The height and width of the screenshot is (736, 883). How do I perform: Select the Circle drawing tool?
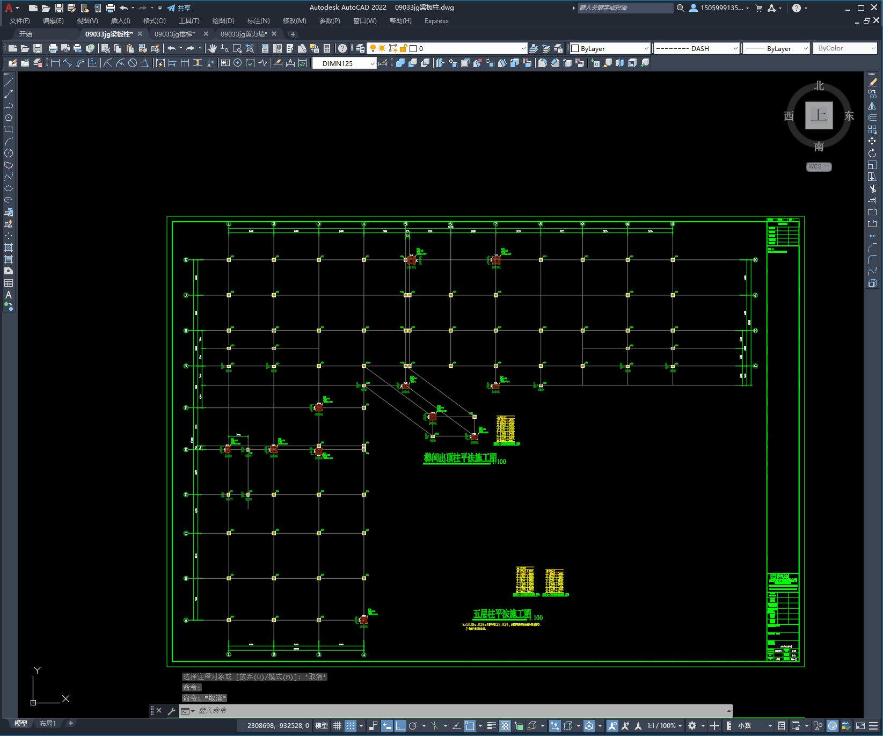(9, 153)
